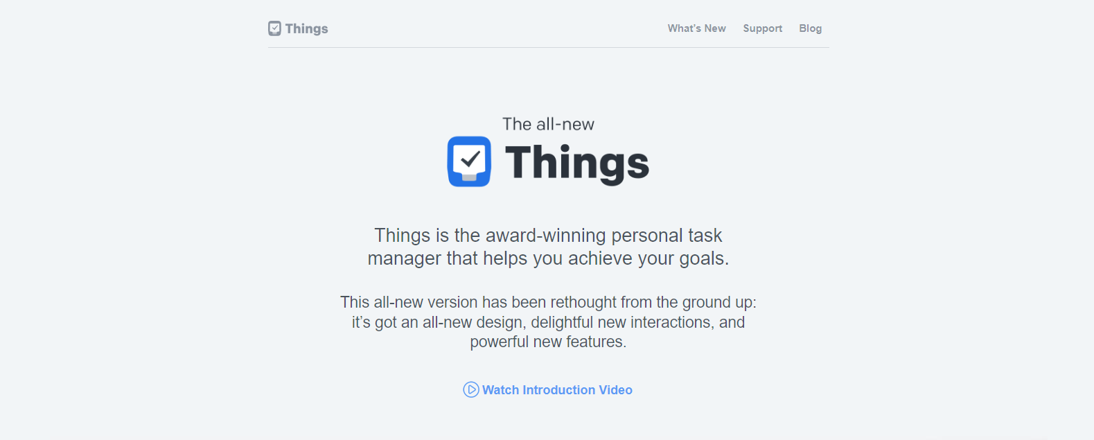Click the line "it's got an all-new design"
The height and width of the screenshot is (440, 1094).
coord(548,322)
